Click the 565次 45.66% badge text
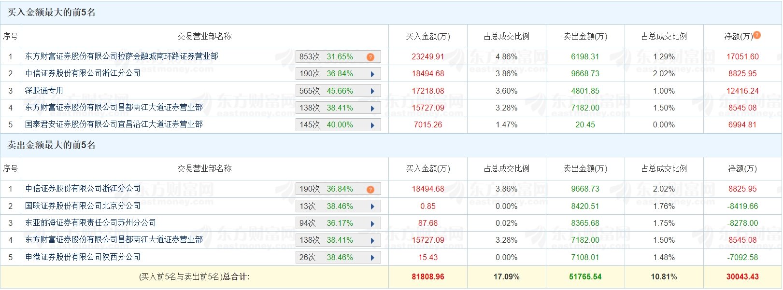The width and height of the screenshot is (783, 290). pyautogui.click(x=326, y=91)
